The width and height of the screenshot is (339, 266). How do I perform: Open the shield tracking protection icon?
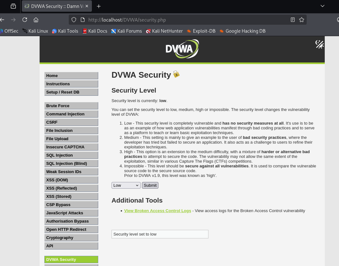[74, 20]
